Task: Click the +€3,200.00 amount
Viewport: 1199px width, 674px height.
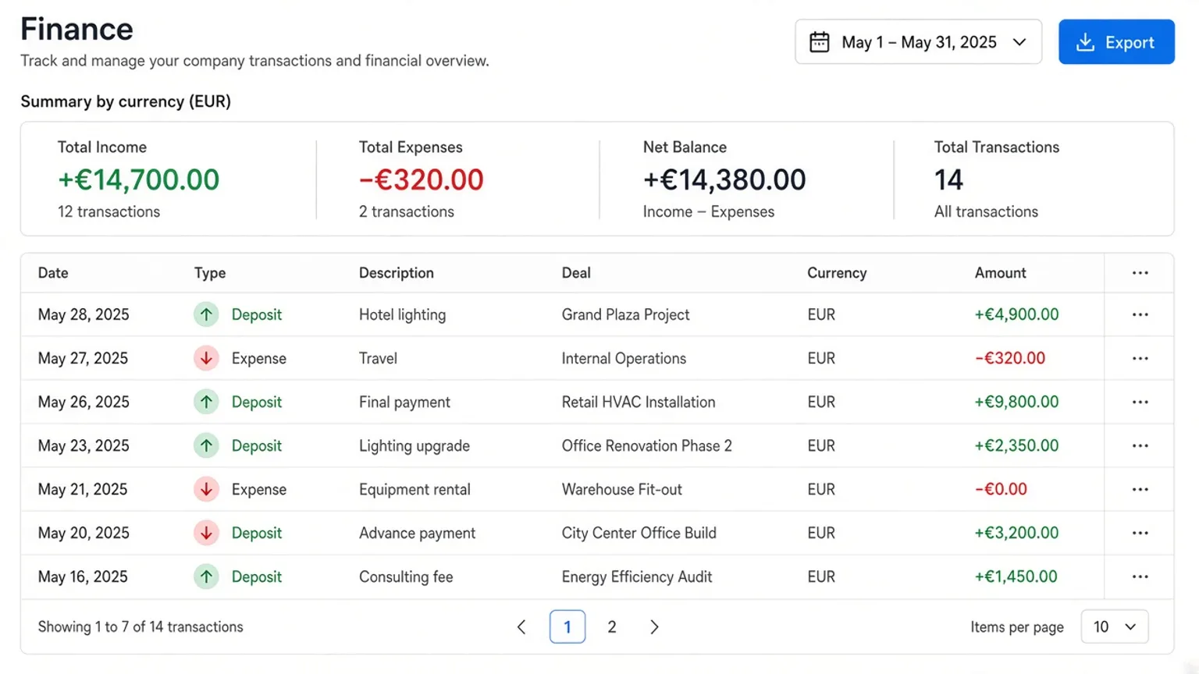Action: tap(1016, 533)
